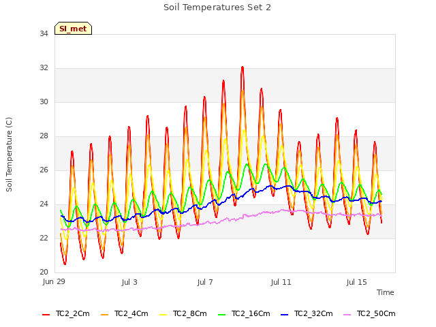Click the red TC2_2Cm legend color marker
Screen dimensions: 436x327
46,314
